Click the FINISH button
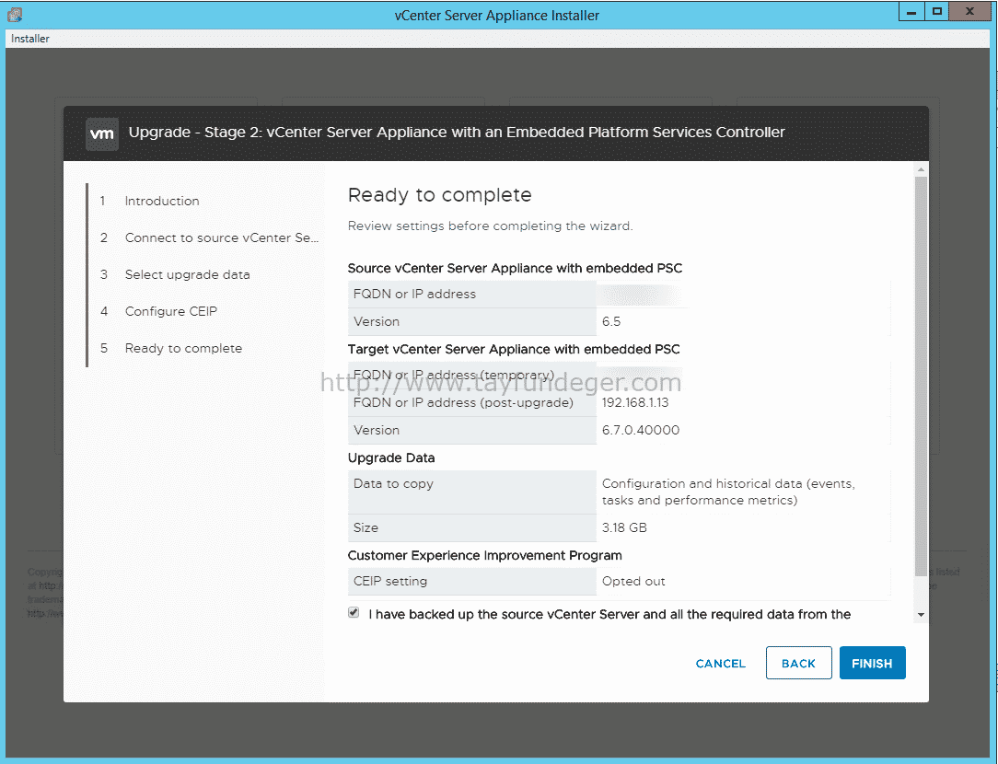This screenshot has width=998, height=764. [872, 663]
